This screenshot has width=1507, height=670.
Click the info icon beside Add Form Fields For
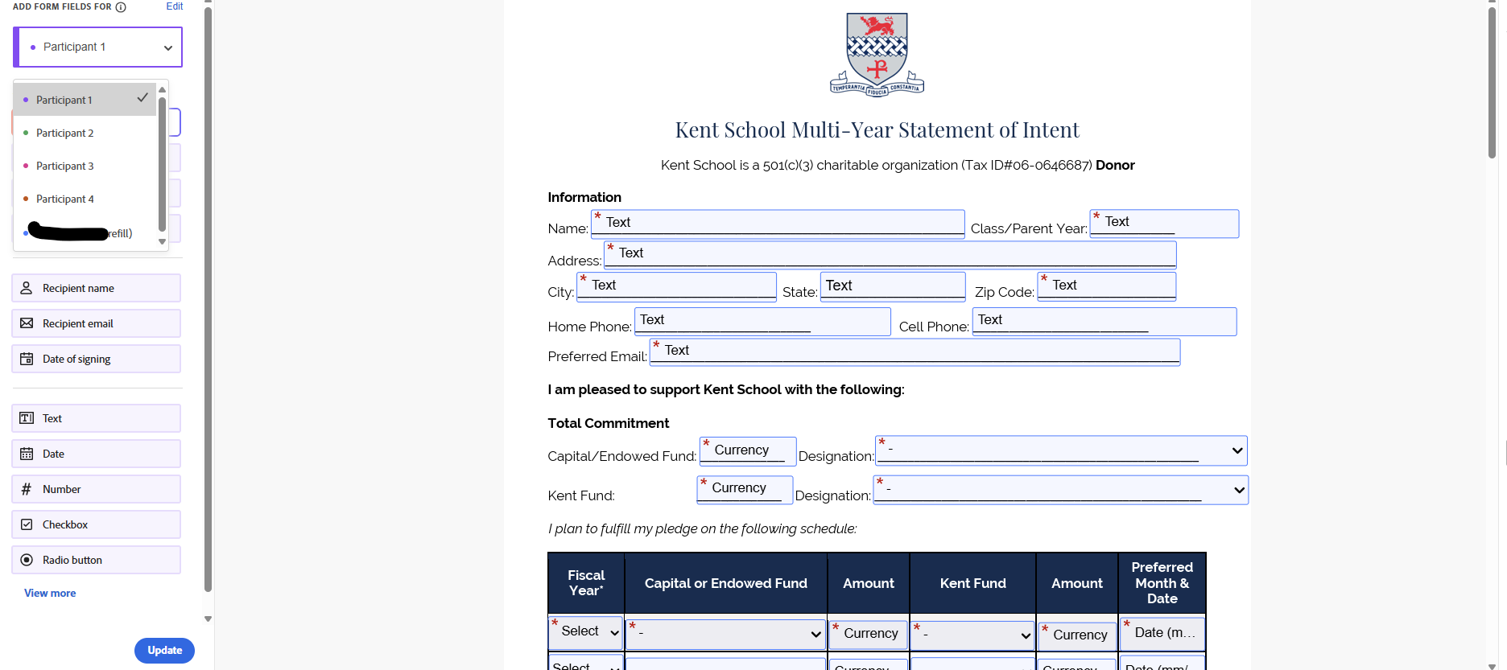[x=121, y=7]
